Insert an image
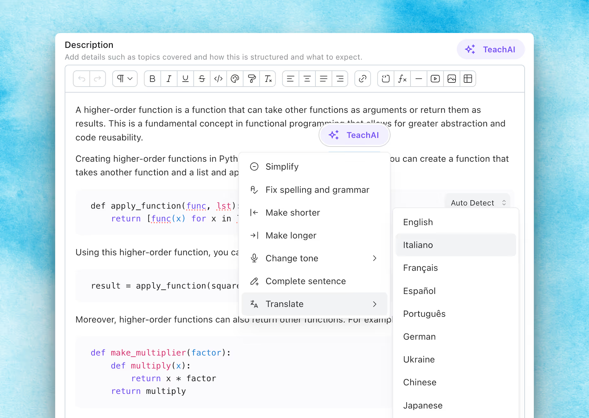Screen dimensions: 589x418 [x=452, y=79]
